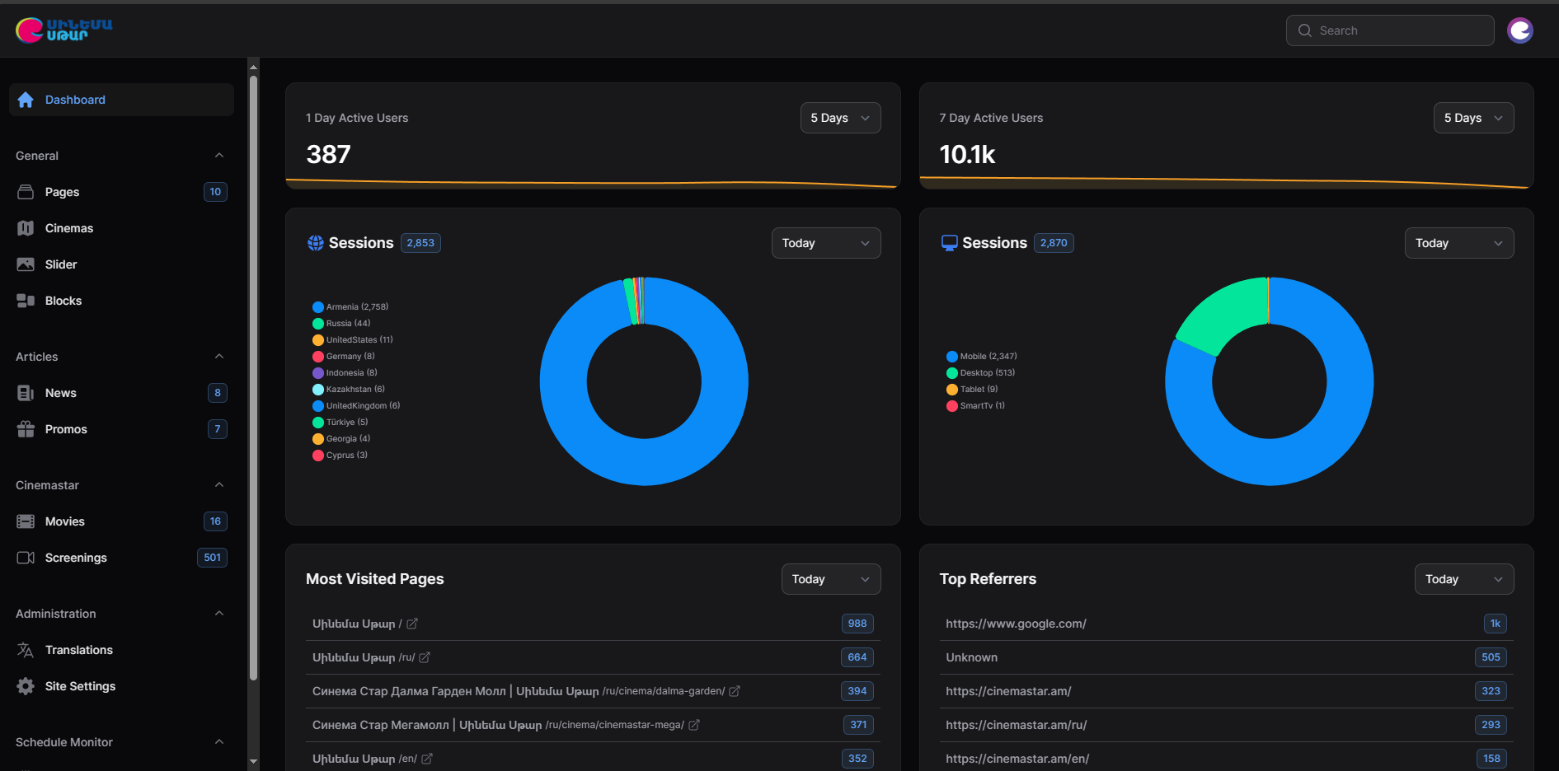Click the site logo in the header
1559x771 pixels.
click(x=64, y=30)
